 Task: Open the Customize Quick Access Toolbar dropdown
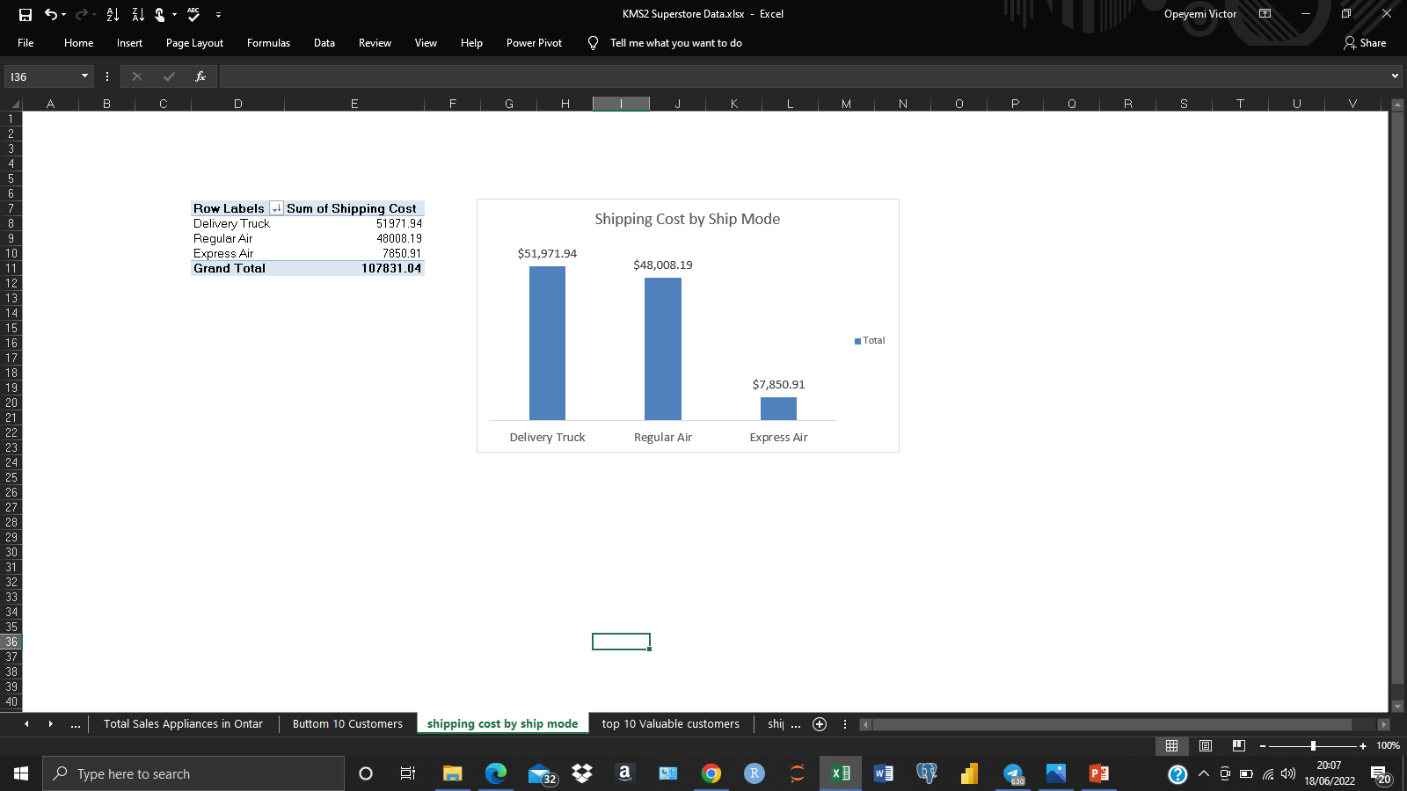click(217, 14)
